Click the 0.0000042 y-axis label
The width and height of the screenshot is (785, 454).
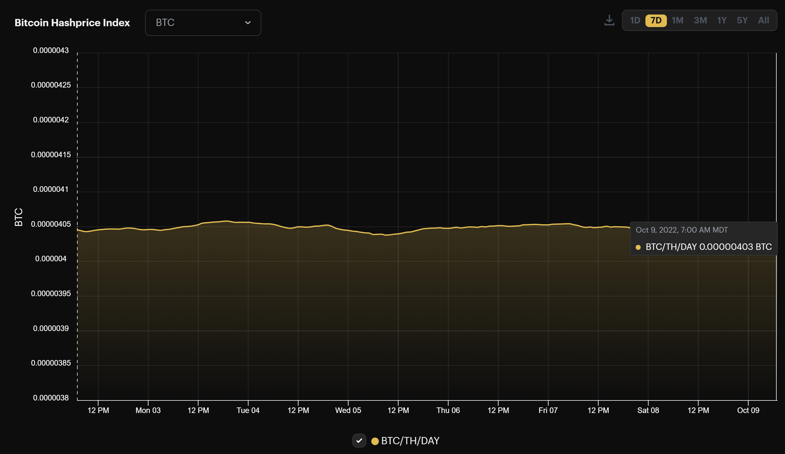point(51,120)
